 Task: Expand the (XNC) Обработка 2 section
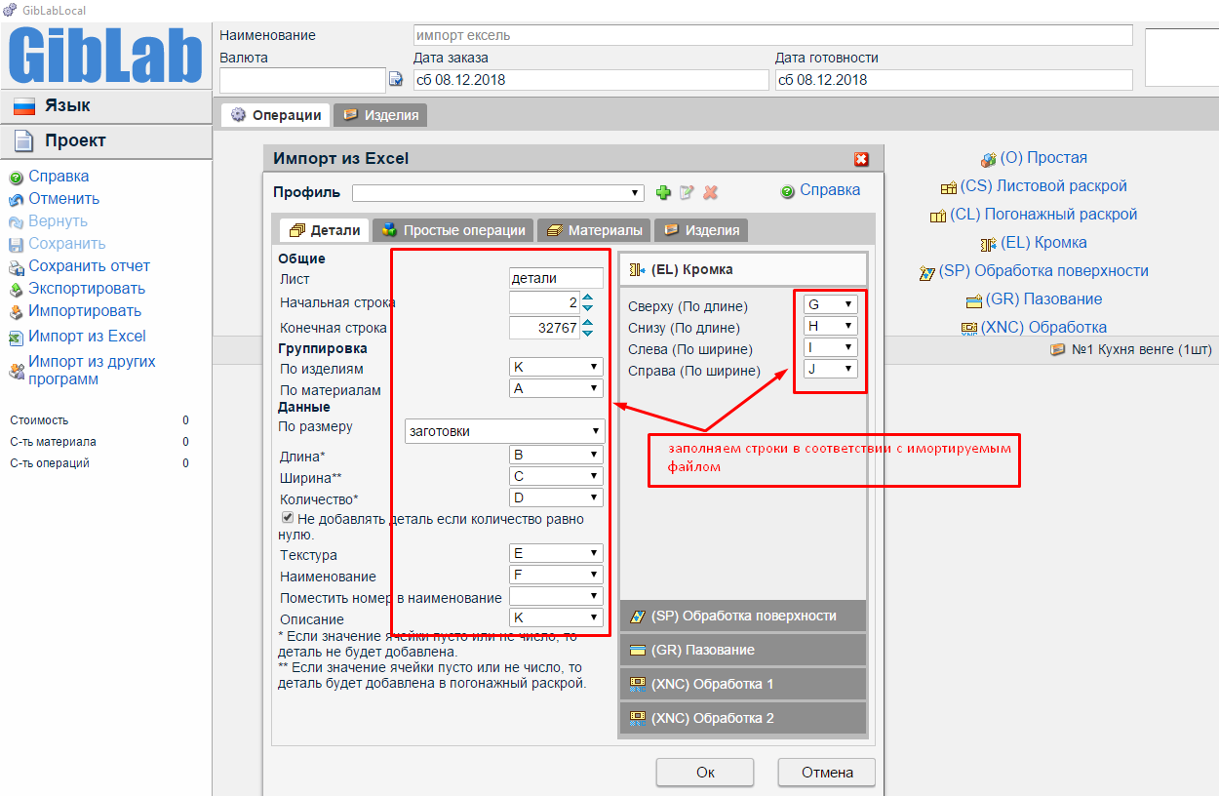[x=743, y=718]
